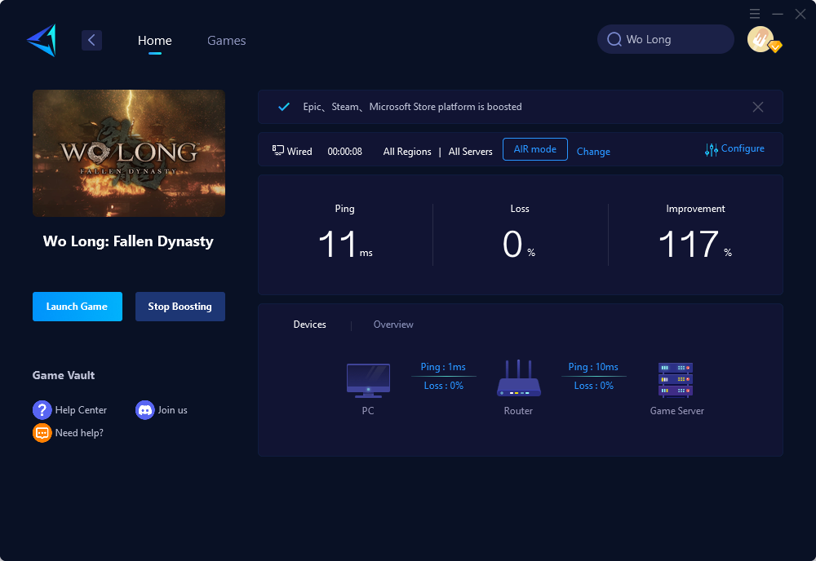Click the Ping : 1ms PC-to-router stat
The height and width of the screenshot is (561, 816).
(443, 367)
